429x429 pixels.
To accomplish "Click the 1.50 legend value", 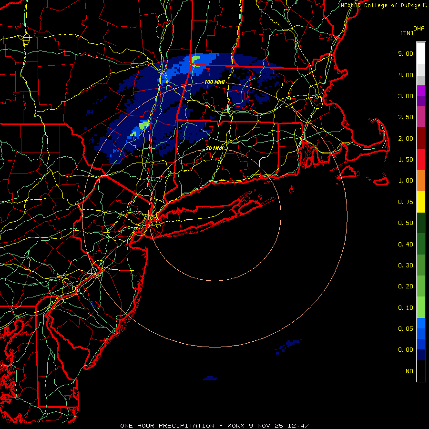I will pos(406,160).
